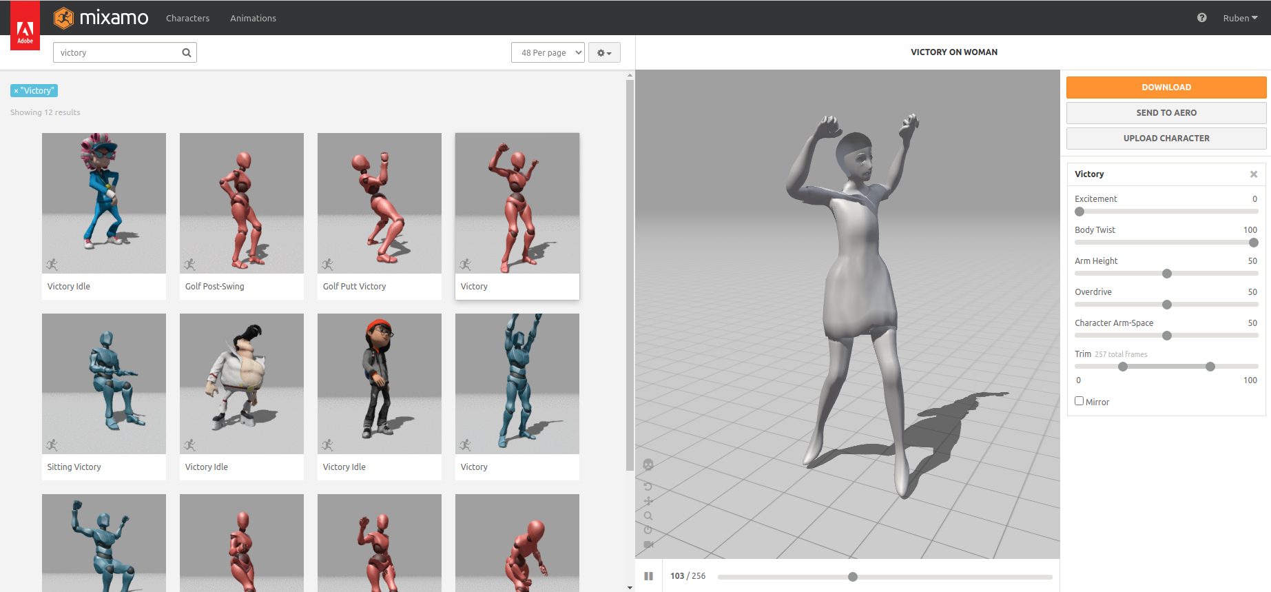Click the "257 total frames" label
This screenshot has width=1271, height=592.
(1121, 354)
